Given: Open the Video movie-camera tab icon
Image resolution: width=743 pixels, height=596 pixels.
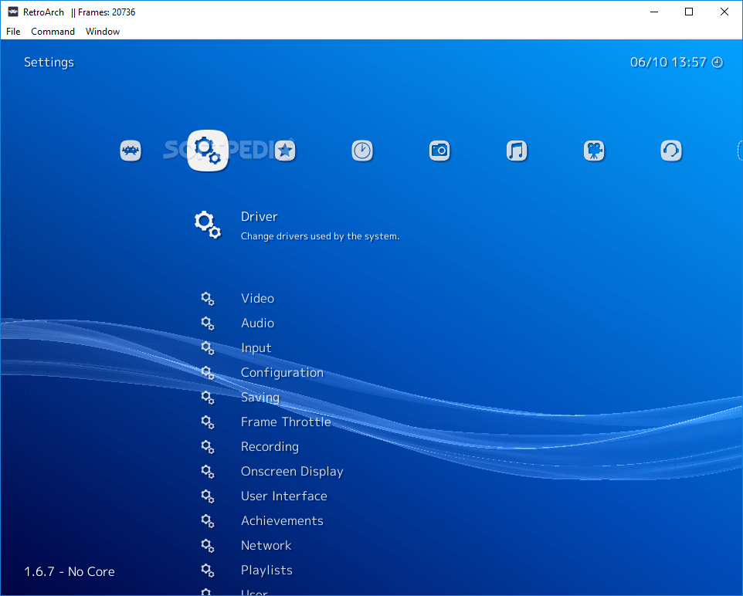Looking at the screenshot, I should (x=594, y=151).
